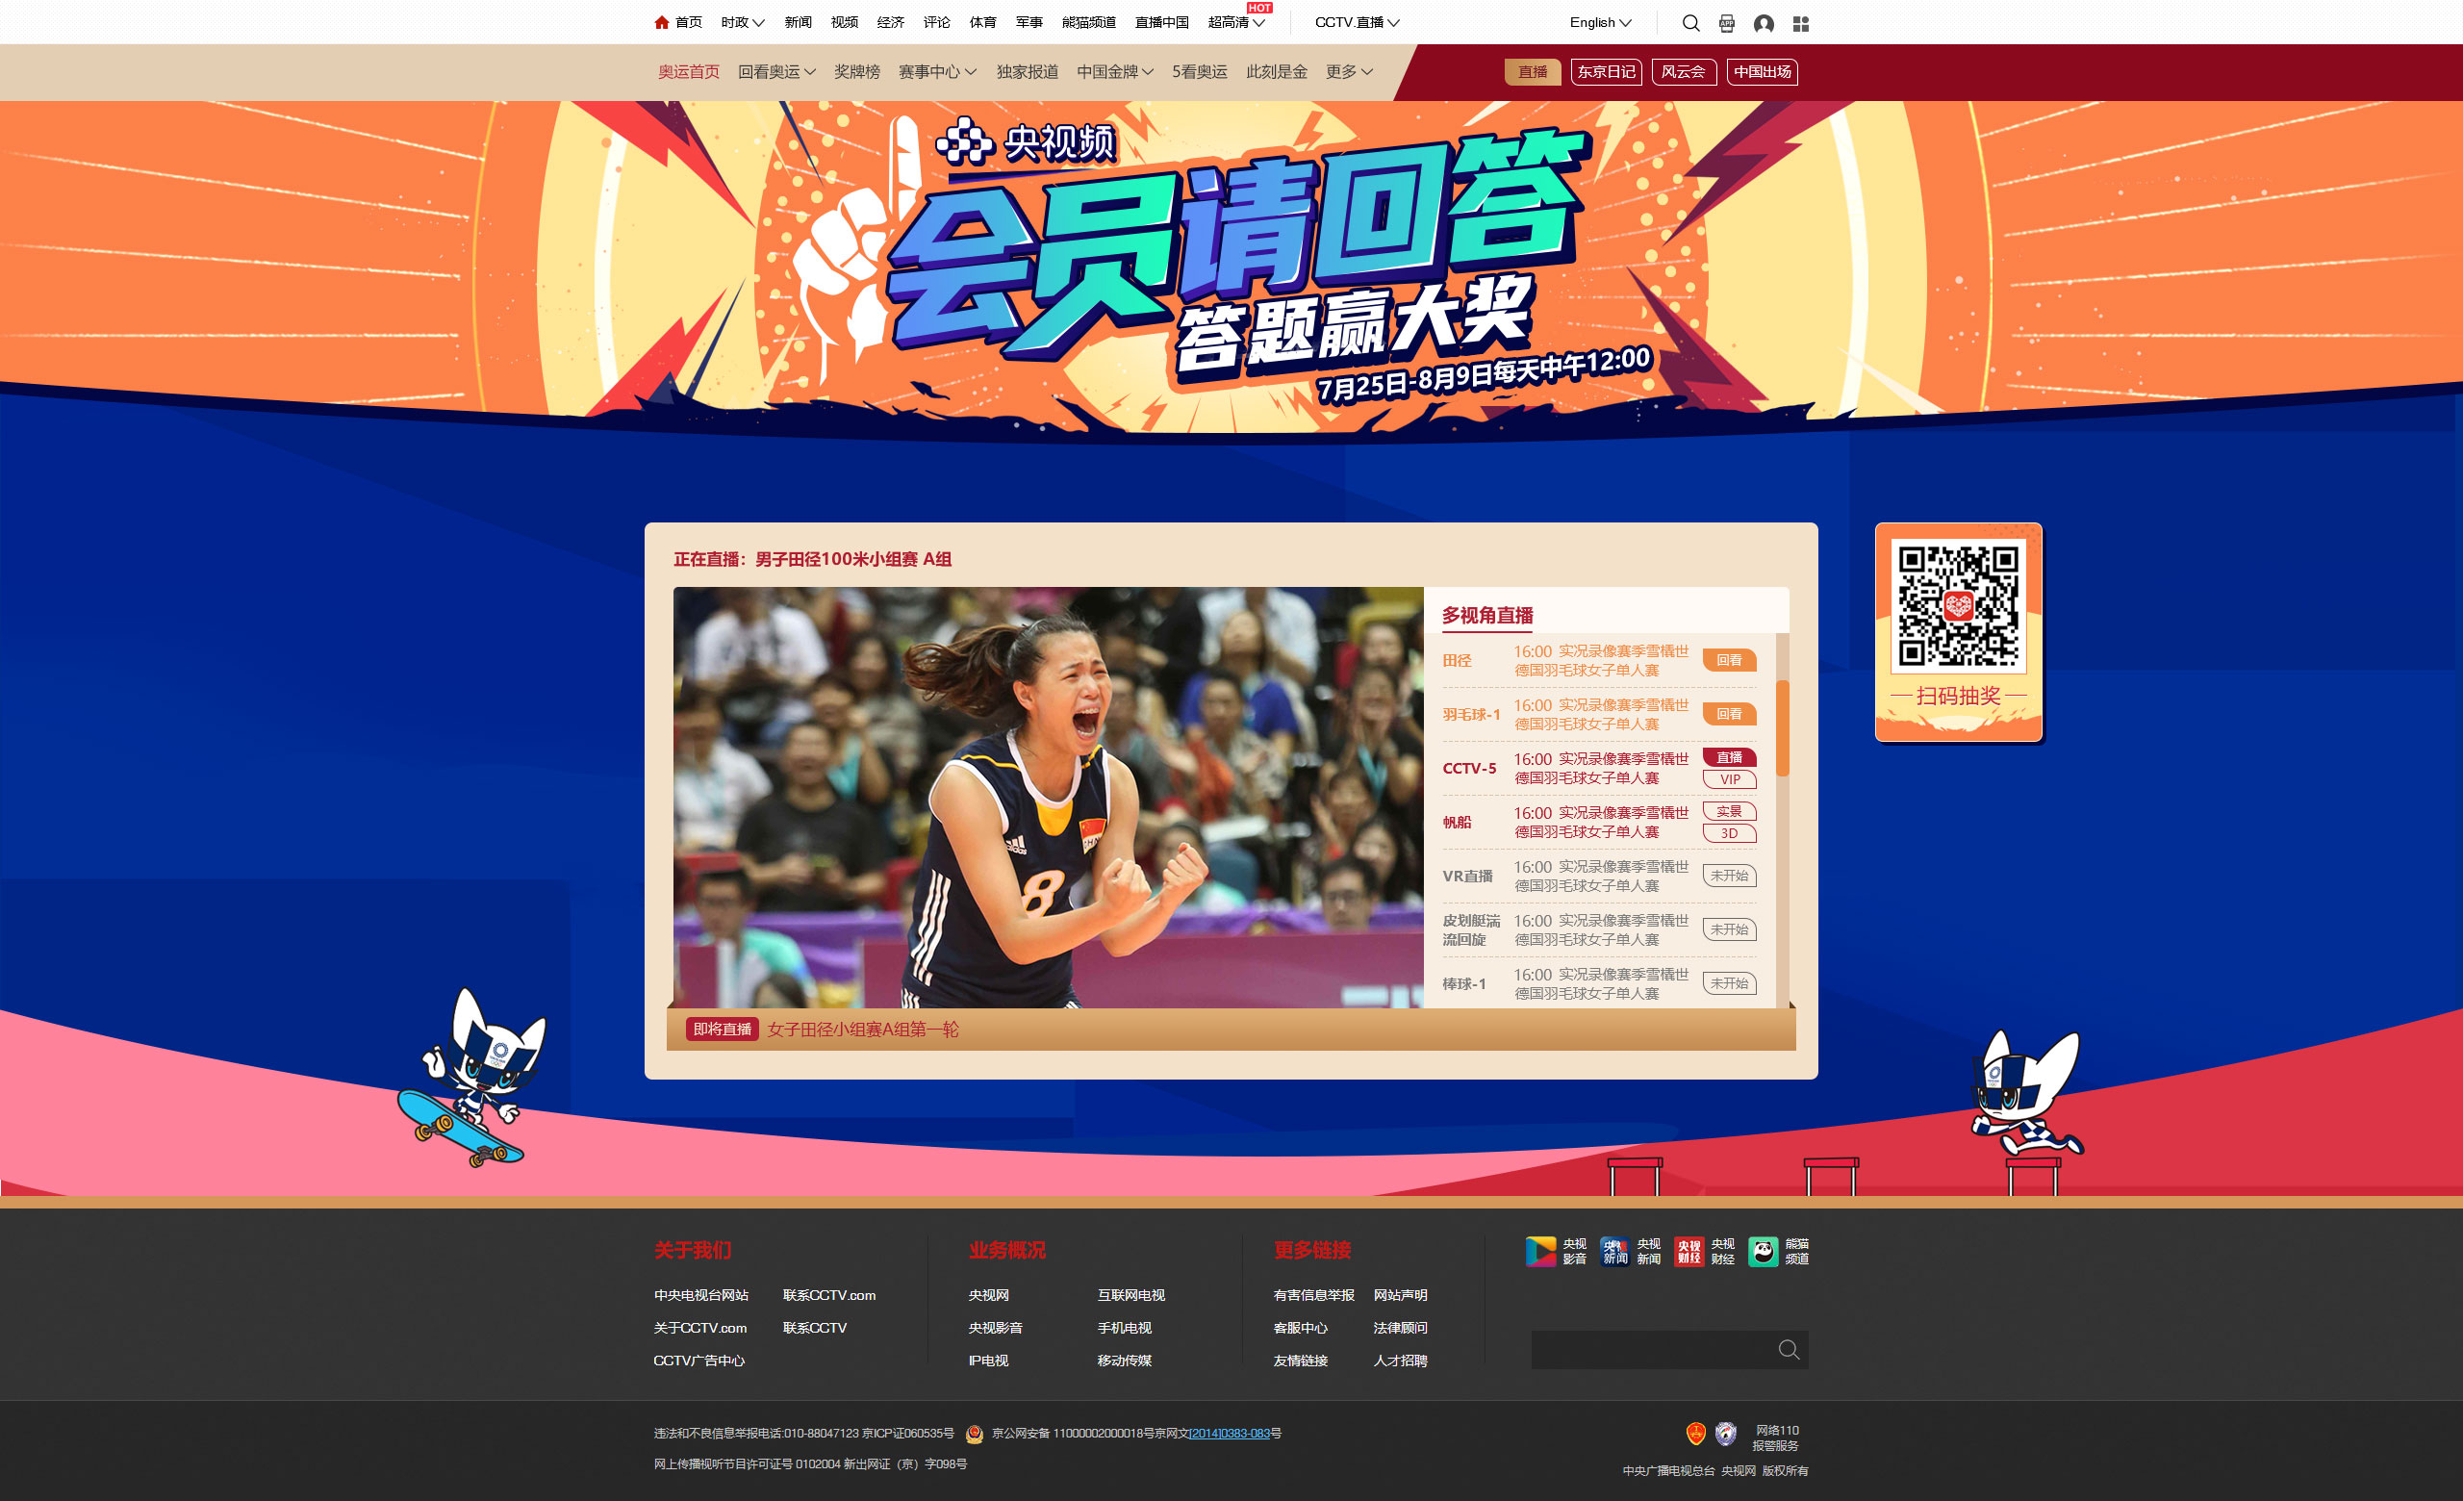Click the 即将直播 label
The width and height of the screenshot is (2463, 1501).
point(722,1030)
